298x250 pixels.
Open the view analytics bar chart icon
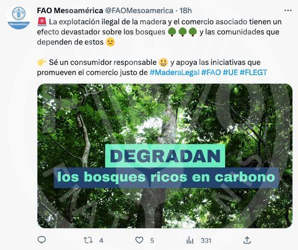(190, 240)
